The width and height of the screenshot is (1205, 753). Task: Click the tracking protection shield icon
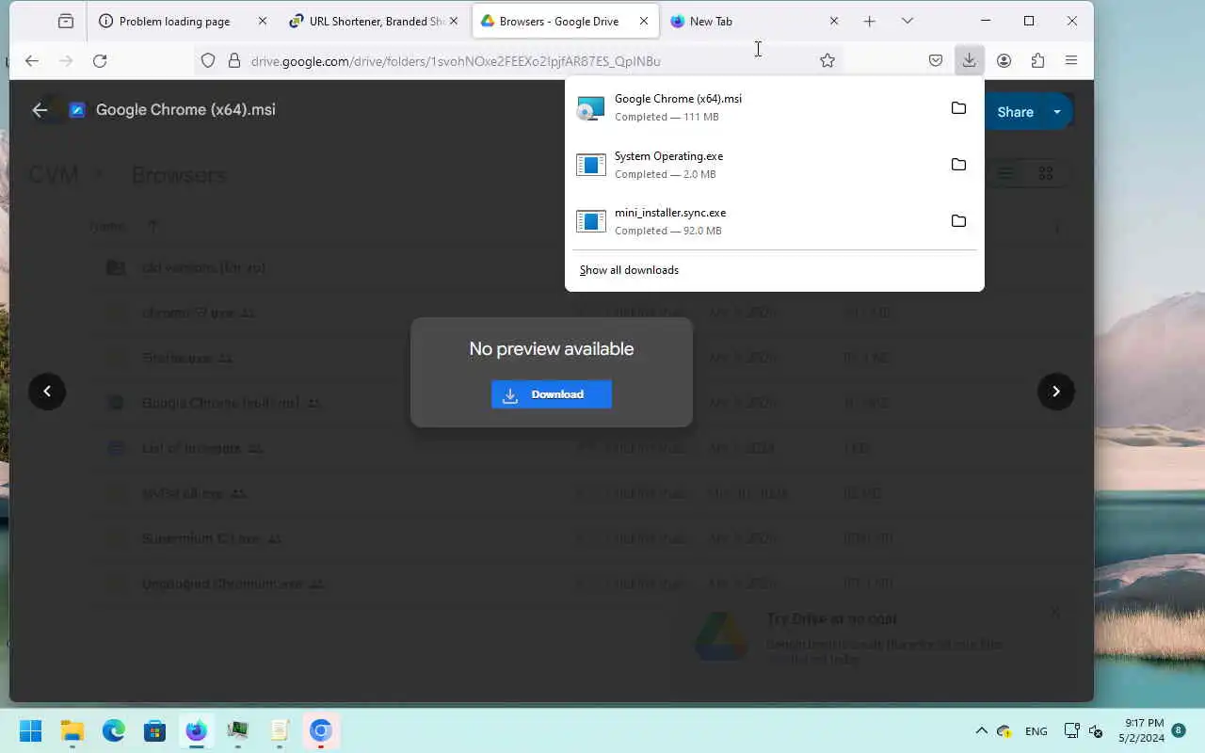[x=209, y=60]
